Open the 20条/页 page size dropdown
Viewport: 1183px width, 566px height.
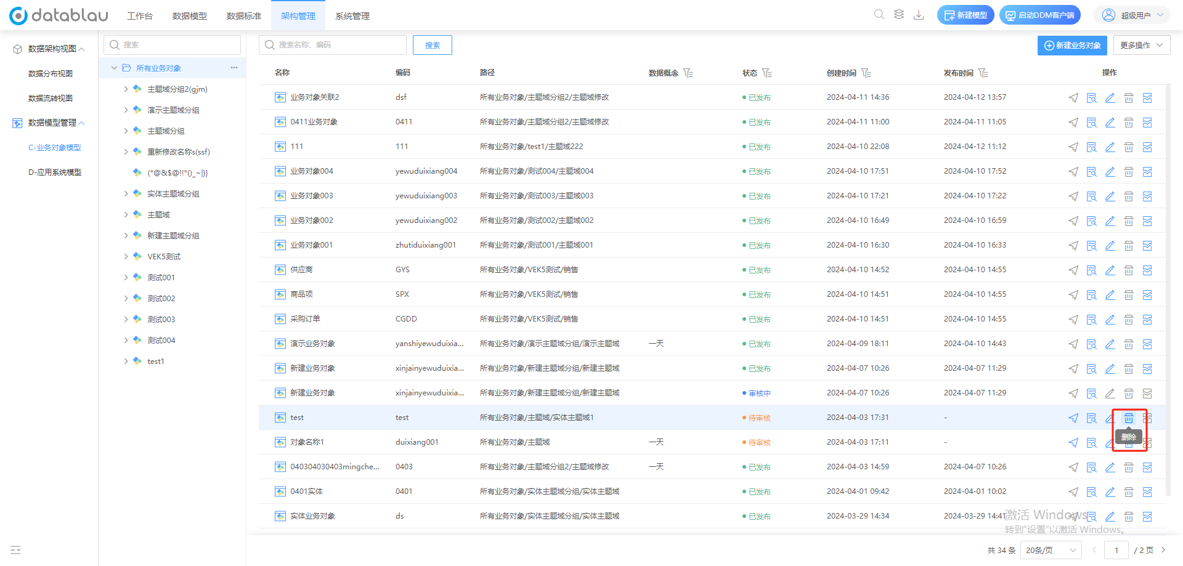coord(1051,550)
